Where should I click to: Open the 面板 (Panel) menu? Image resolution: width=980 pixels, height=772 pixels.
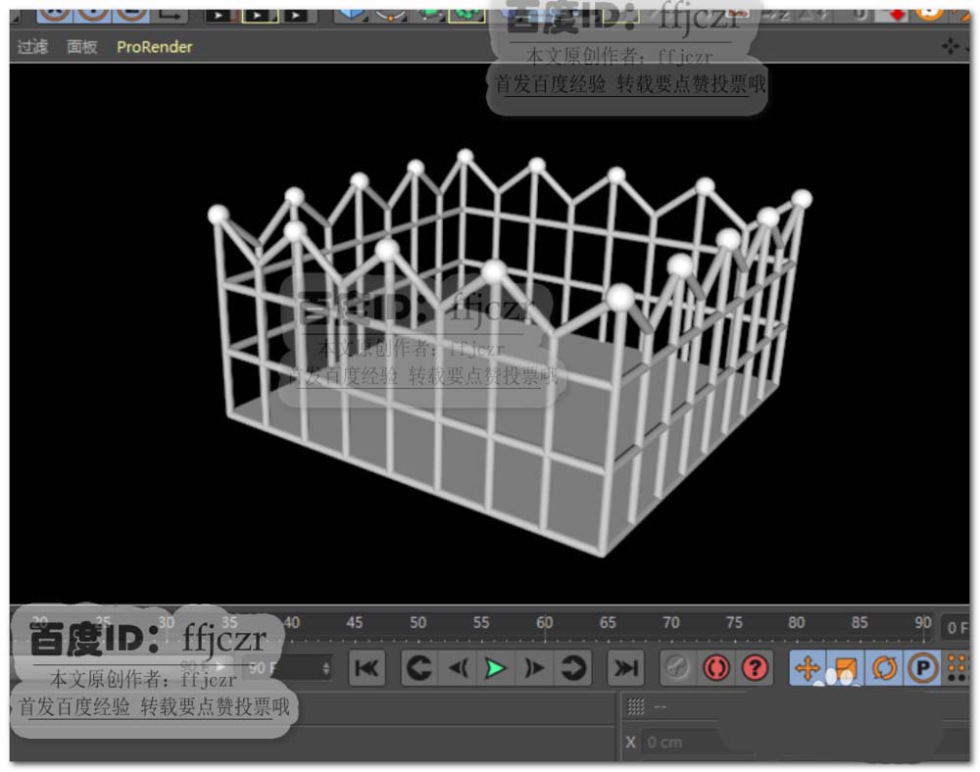tap(82, 47)
